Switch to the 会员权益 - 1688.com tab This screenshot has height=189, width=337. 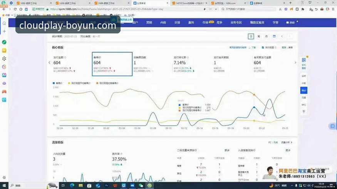click(229, 3)
